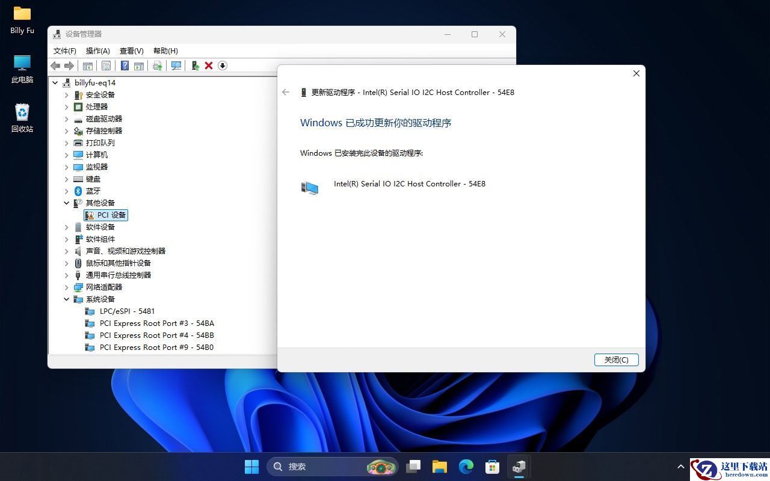770x481 pixels.
Task: Expand the 声音、视频和游戏控制器 category
Action: point(67,251)
